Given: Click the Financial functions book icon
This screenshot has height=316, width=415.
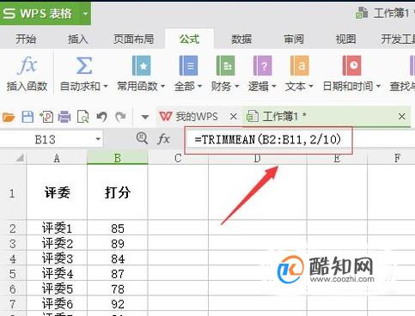Looking at the screenshot, I should coord(225,65).
